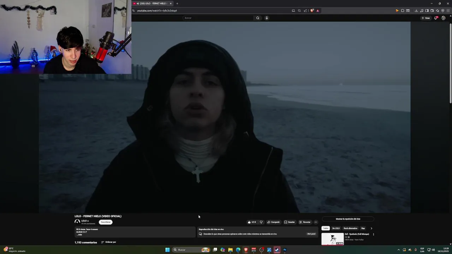Select the De LOLO filter chip
The height and width of the screenshot is (254, 452).
coord(336,228)
